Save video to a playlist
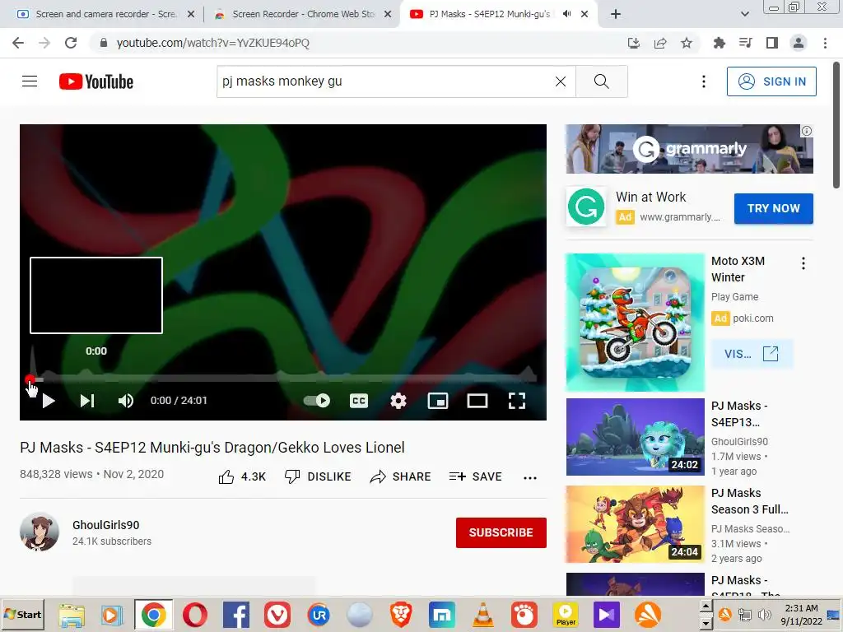The width and height of the screenshot is (843, 632). coord(475,476)
